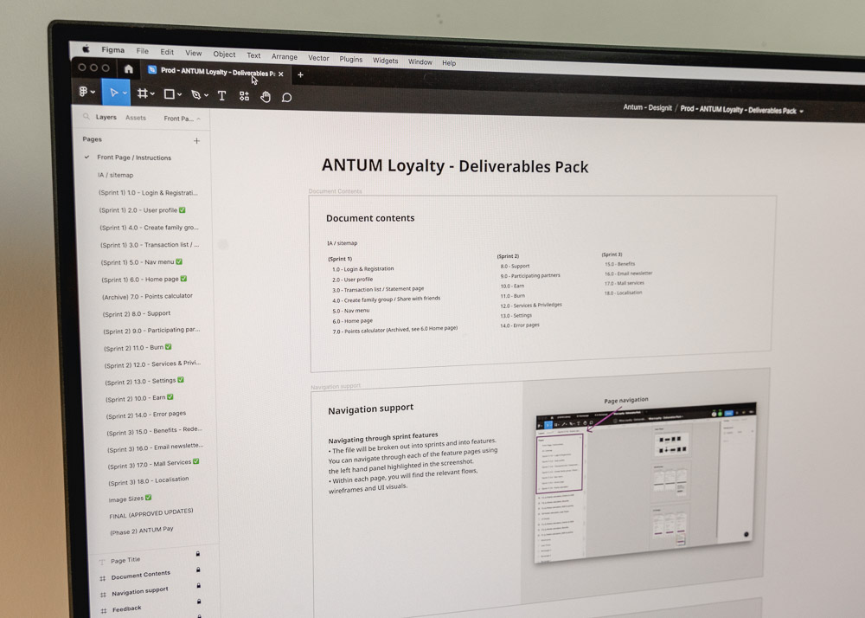Image resolution: width=865 pixels, height=618 pixels.
Task: Open (Sprint 1) 1.0 - Login & Registration page
Action: click(148, 193)
